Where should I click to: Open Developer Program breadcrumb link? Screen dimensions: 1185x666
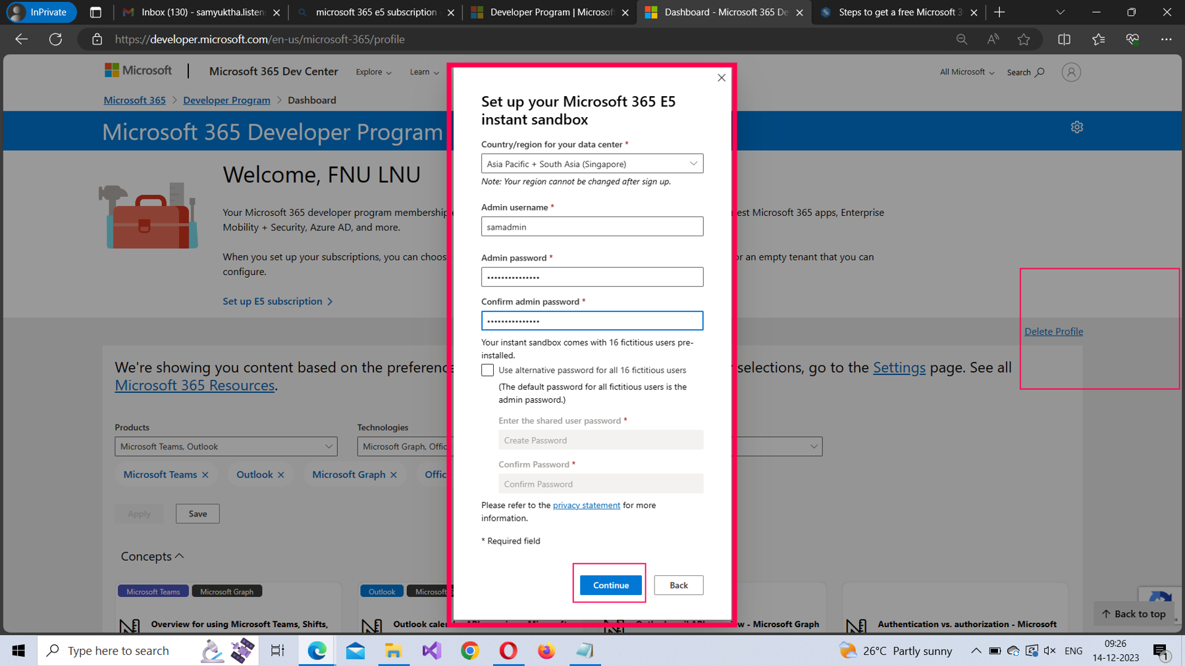click(x=226, y=100)
